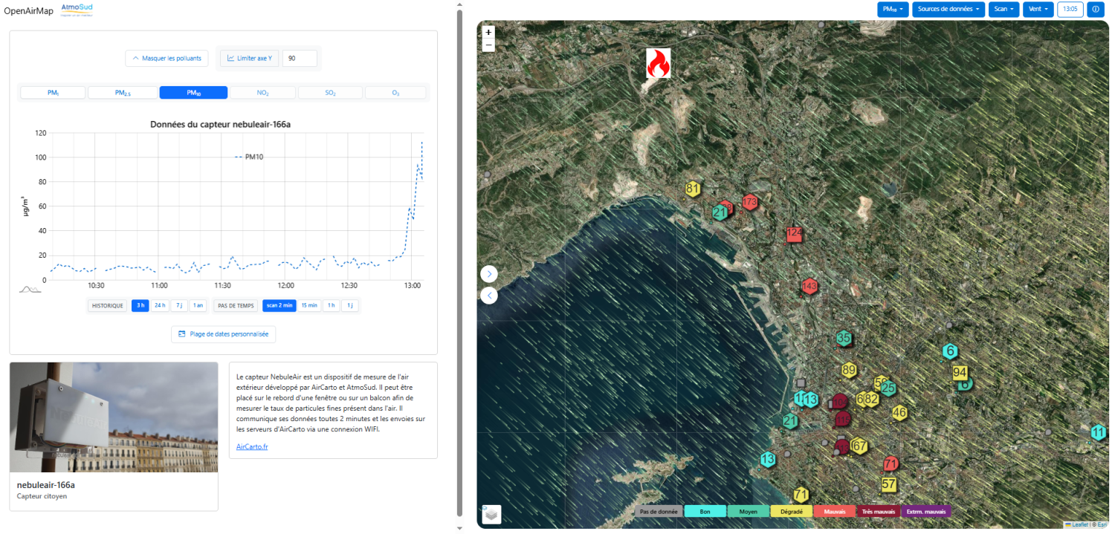The width and height of the screenshot is (1115, 534).
Task: Select the sensor marker showing 11 at the map's east edge
Action: (x=1099, y=432)
